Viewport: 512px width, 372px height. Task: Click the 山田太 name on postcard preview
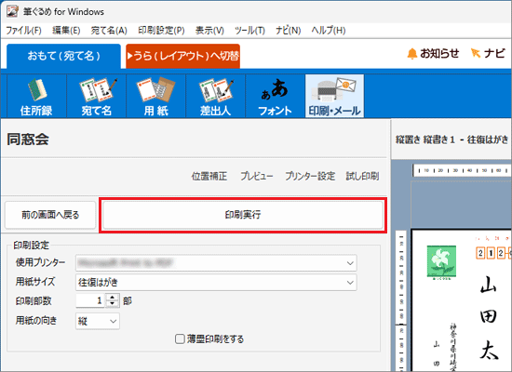point(489,318)
